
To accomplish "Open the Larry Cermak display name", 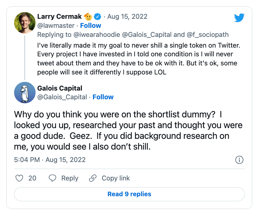I will tap(59, 16).
